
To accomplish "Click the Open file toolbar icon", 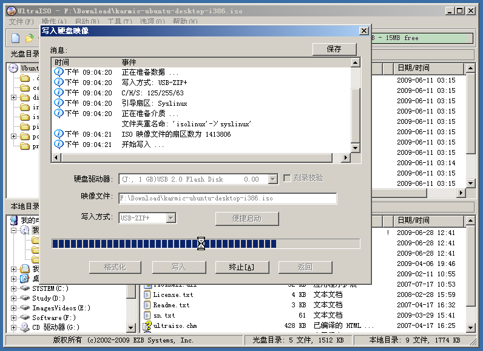I will point(29,38).
